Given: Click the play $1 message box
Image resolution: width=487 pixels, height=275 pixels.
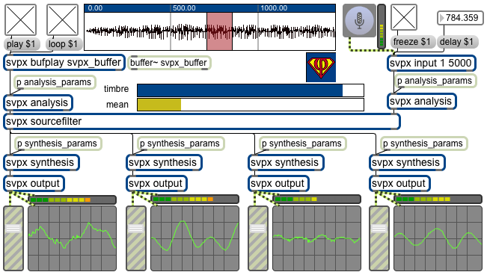Looking at the screenshot, I should 22,44.
